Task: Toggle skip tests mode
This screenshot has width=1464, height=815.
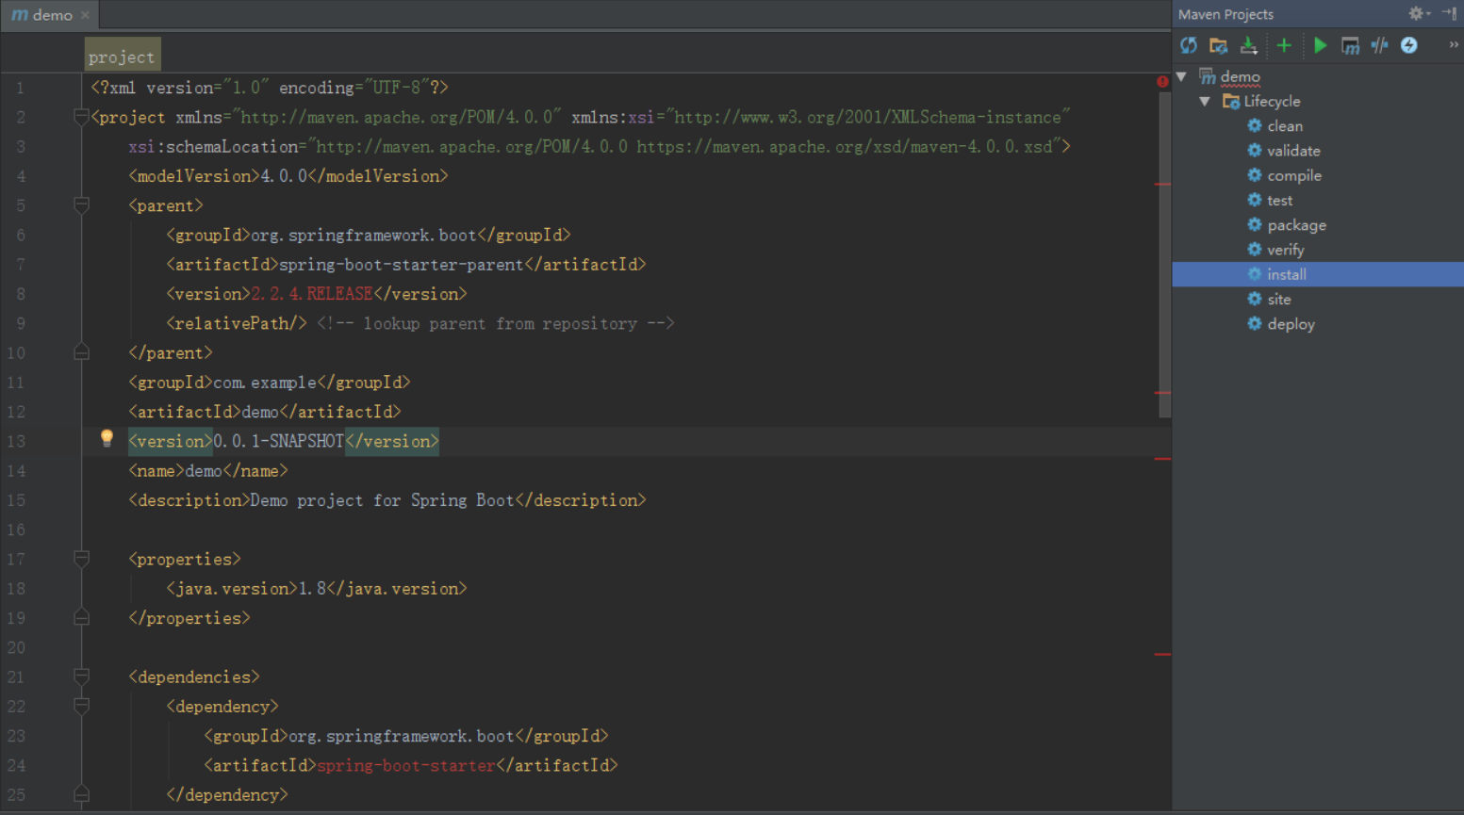Action: [1379, 45]
